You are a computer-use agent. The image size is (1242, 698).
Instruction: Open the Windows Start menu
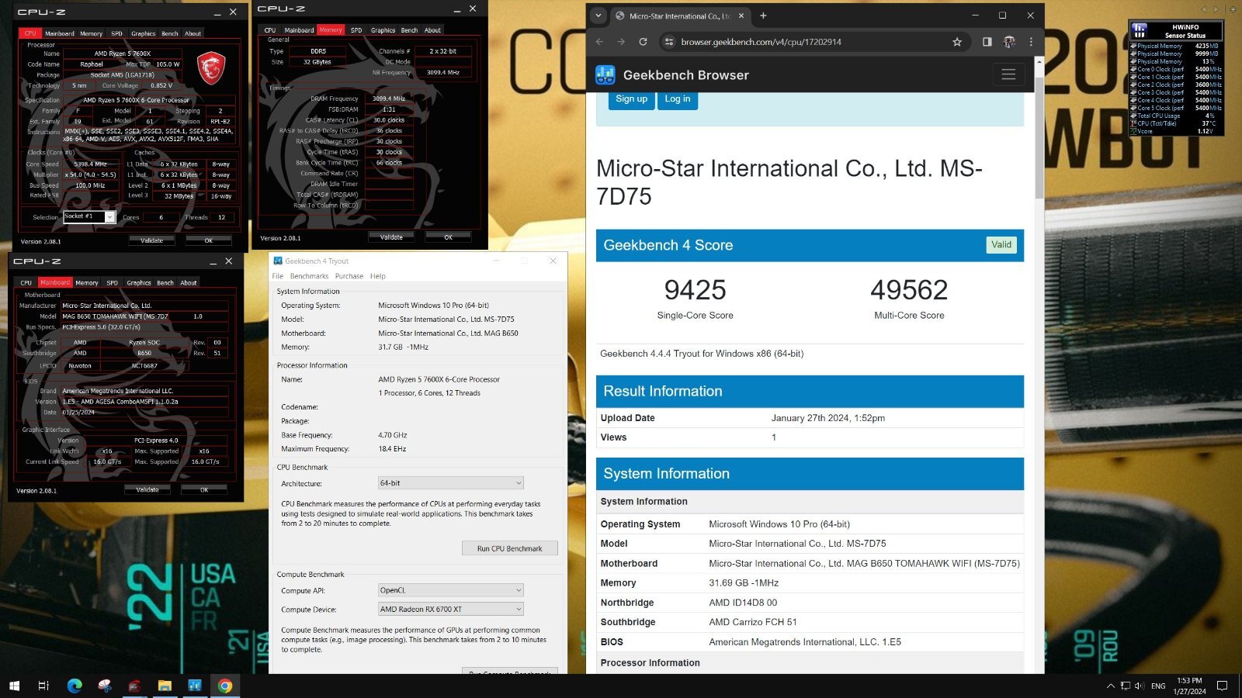(14, 686)
